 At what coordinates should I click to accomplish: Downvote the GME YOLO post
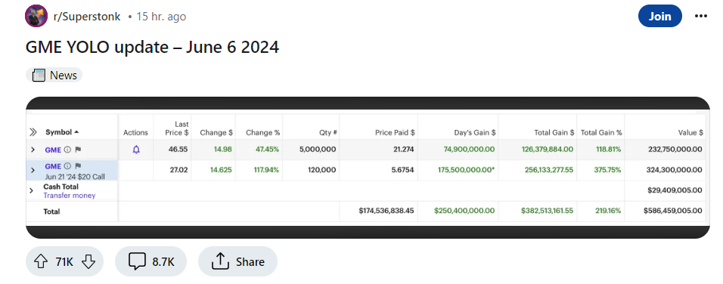tap(88, 262)
